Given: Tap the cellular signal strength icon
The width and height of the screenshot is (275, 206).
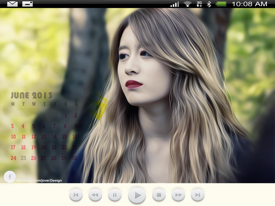Looking at the screenshot, I should [x=175, y=4].
